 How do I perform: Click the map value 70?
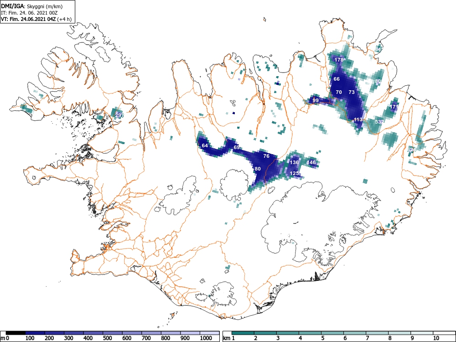click(338, 92)
